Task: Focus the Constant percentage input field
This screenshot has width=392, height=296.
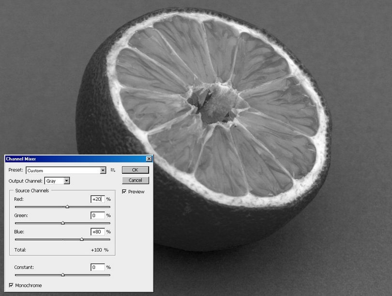Action: click(97, 267)
